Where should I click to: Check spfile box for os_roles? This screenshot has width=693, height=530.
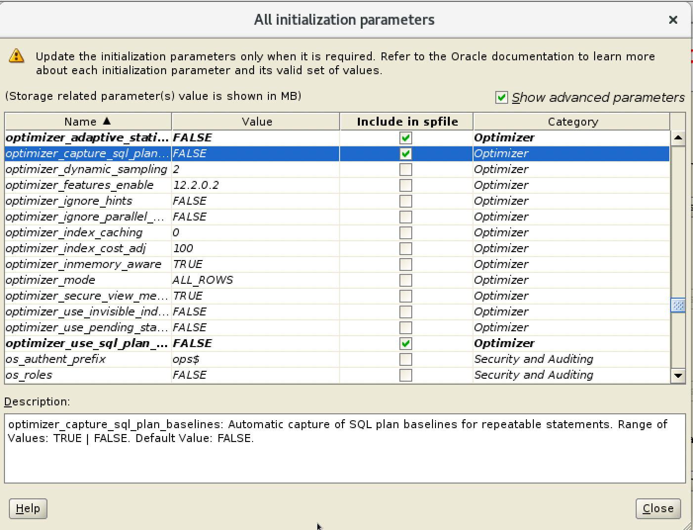click(406, 375)
